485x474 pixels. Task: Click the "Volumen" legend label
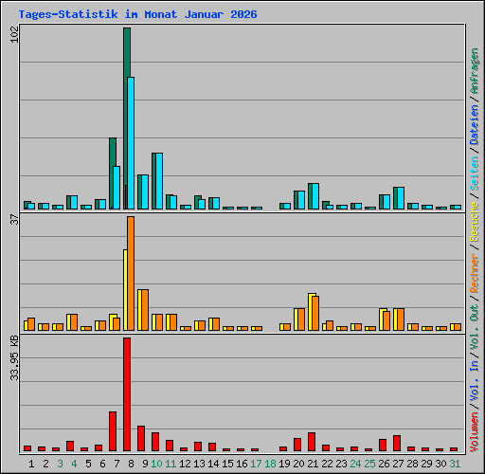tap(475, 432)
